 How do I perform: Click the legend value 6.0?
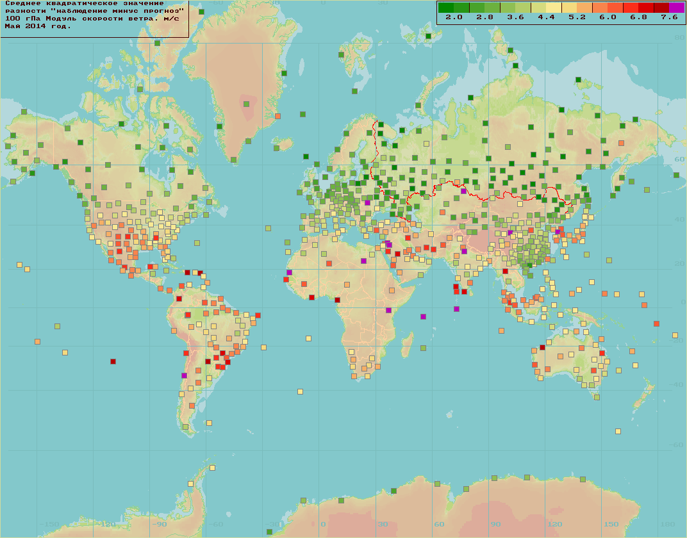[608, 17]
